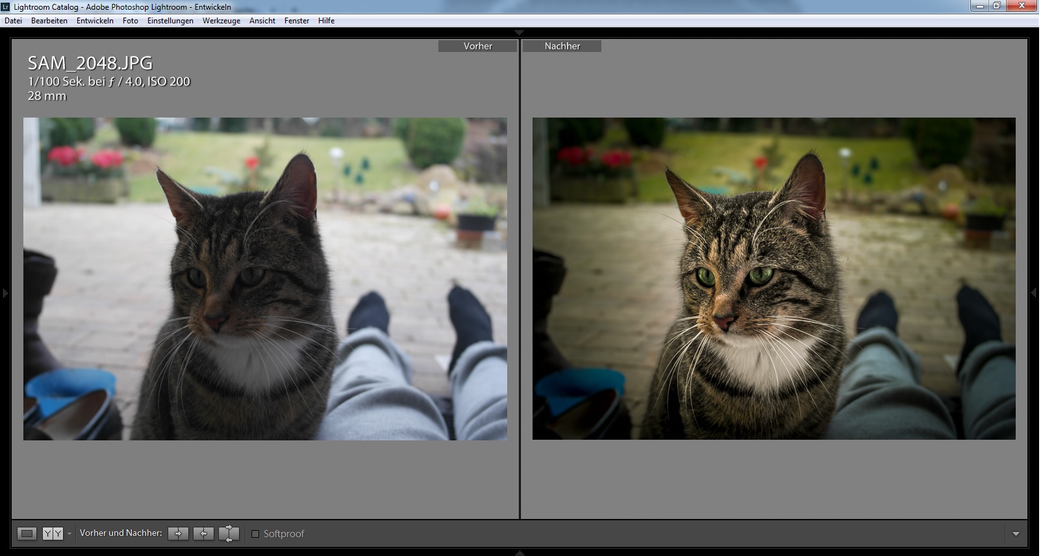Image resolution: width=1043 pixels, height=556 pixels.
Task: Open Before/After view layout dropdown arrow
Action: point(69,534)
